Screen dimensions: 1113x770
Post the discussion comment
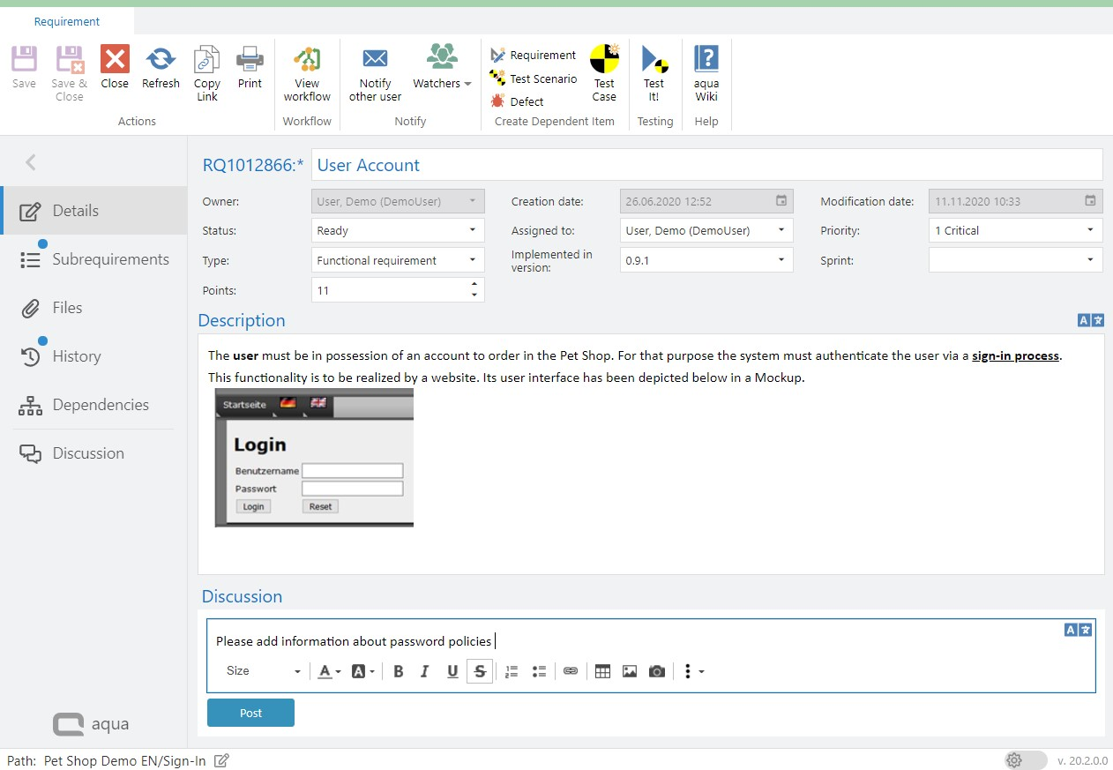coord(250,713)
